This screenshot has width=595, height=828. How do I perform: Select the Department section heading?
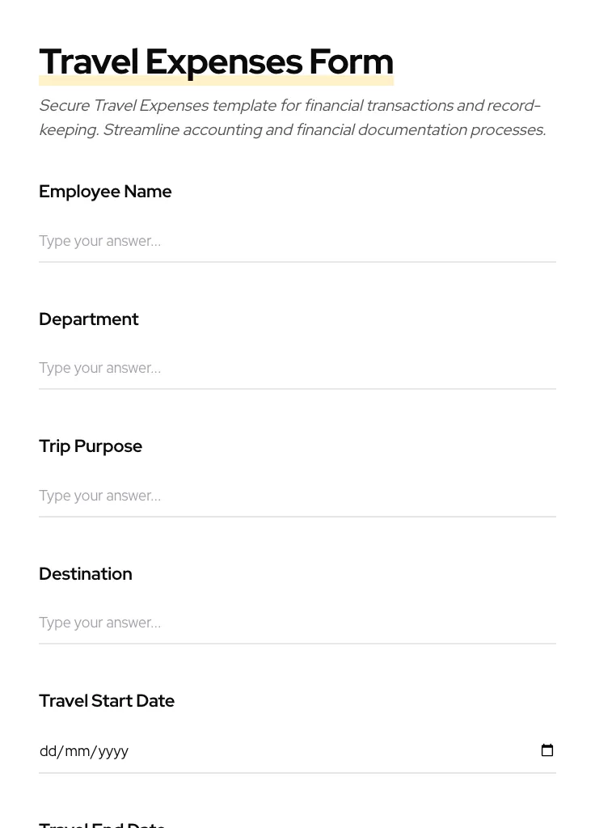(89, 319)
